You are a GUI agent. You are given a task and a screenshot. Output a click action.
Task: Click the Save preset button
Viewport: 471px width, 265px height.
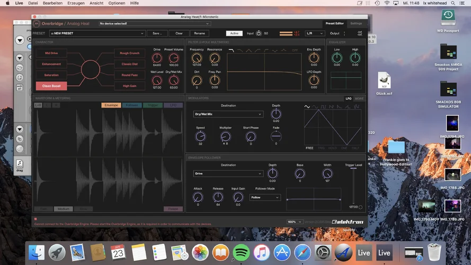point(157,33)
